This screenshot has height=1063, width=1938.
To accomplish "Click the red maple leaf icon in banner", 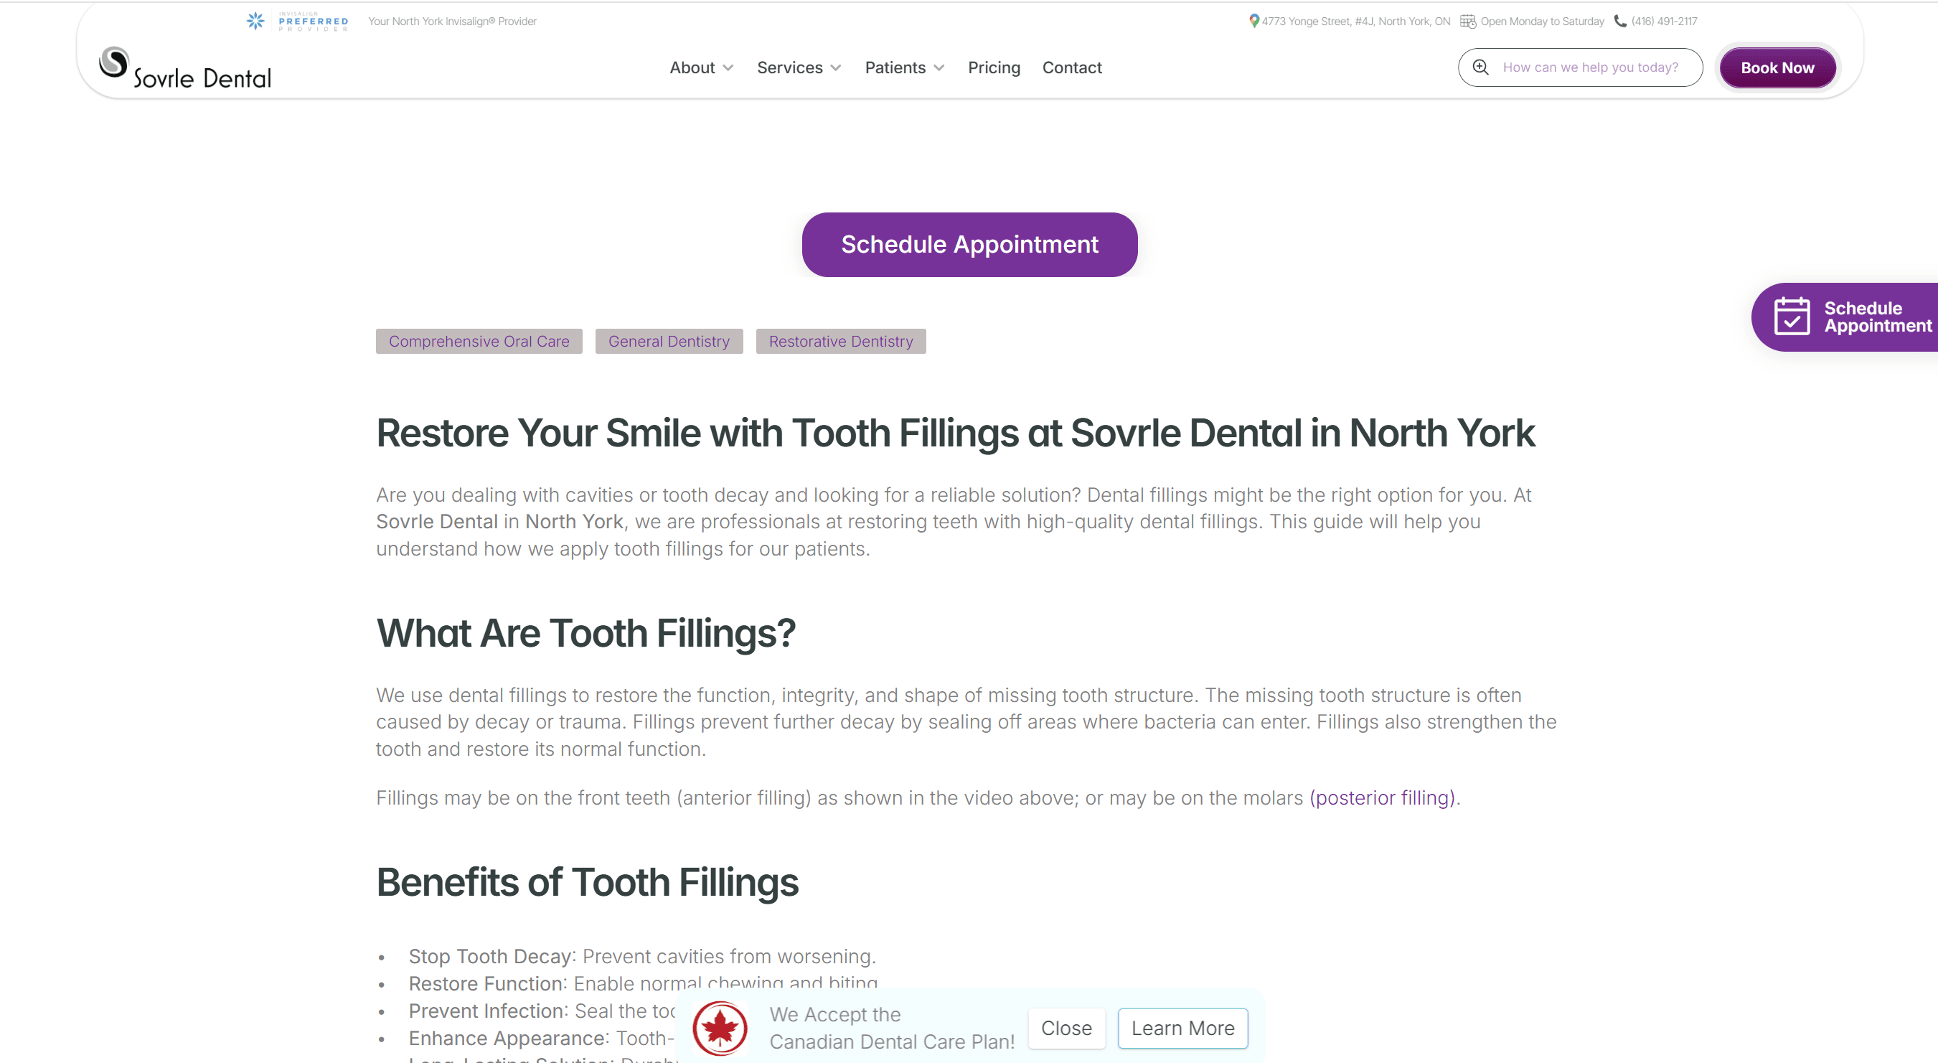I will (x=720, y=1029).
